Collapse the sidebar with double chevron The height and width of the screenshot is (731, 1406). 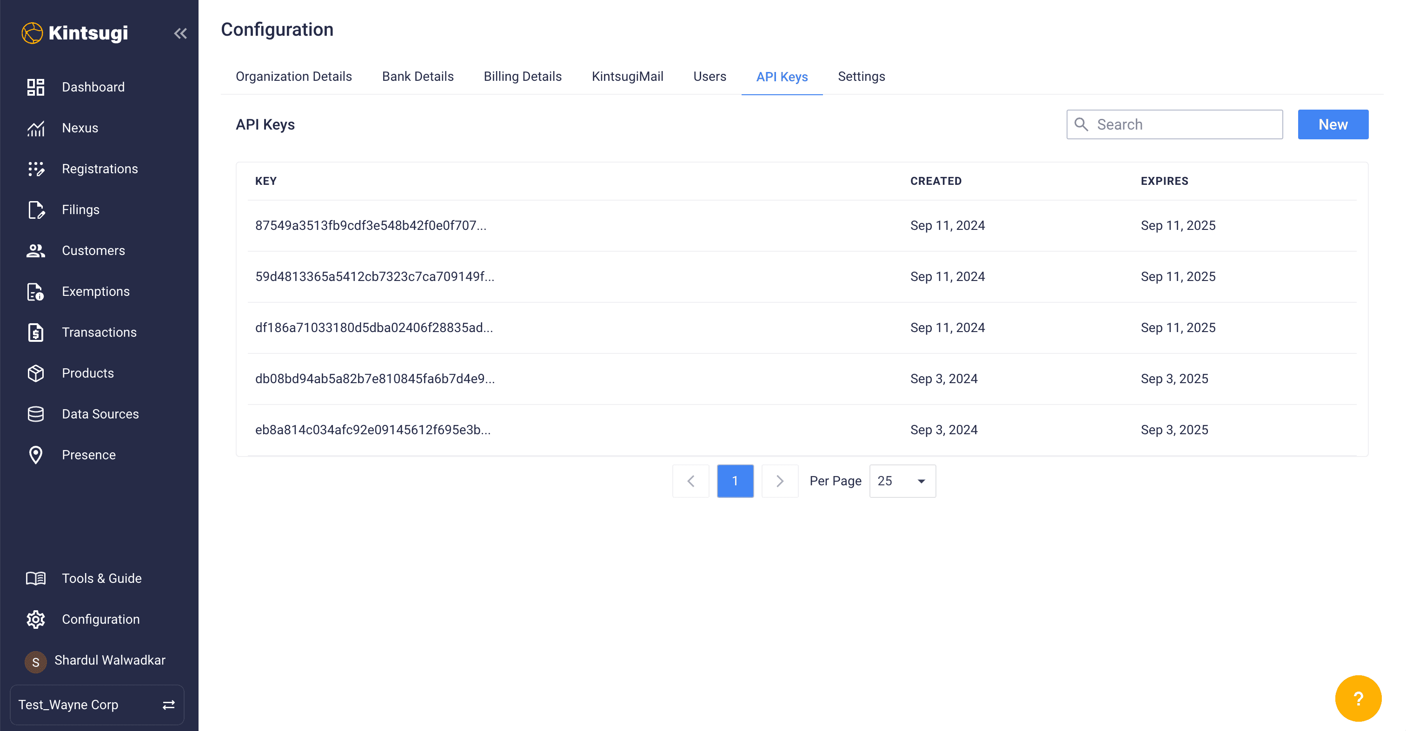pos(181,33)
